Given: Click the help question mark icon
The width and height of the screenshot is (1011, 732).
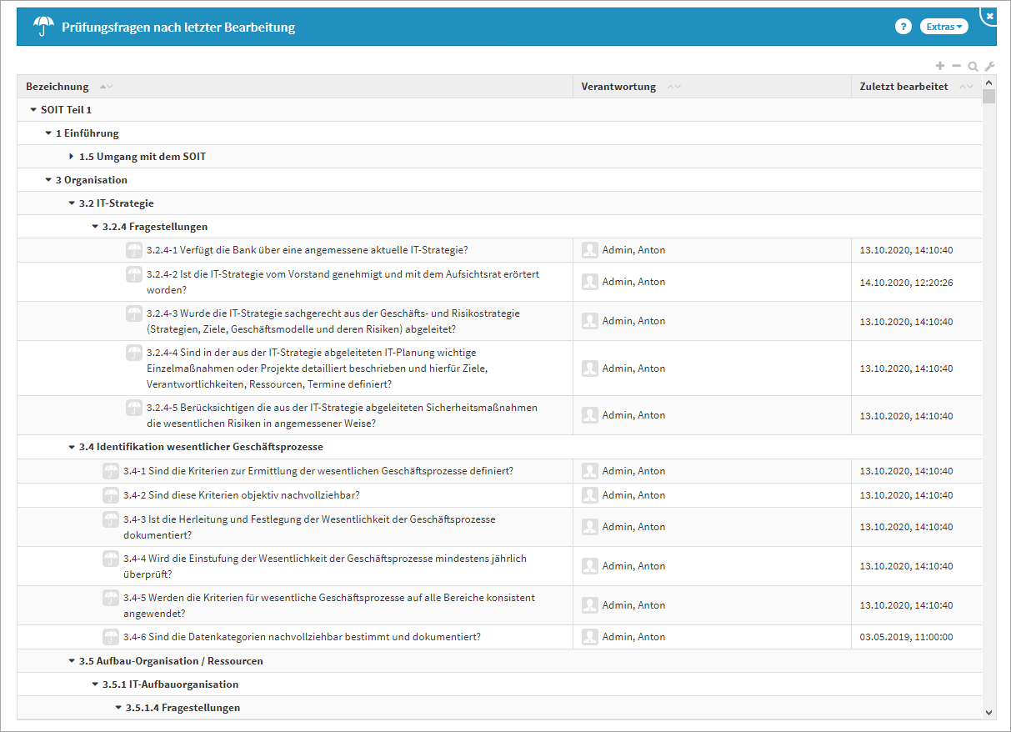Looking at the screenshot, I should pos(903,27).
